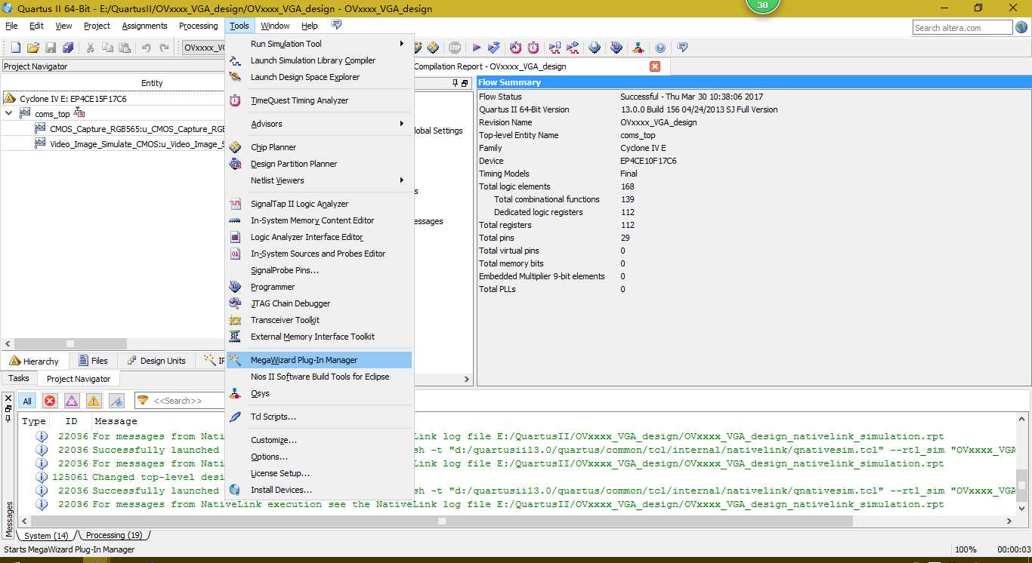Save the current file via toolbar

click(51, 48)
